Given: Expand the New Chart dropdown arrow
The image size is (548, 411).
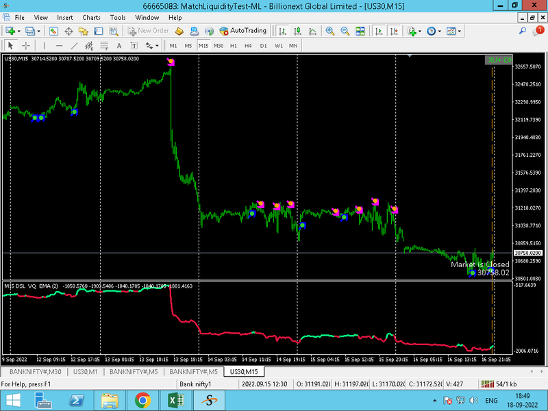Looking at the screenshot, I should pyautogui.click(x=19, y=32).
